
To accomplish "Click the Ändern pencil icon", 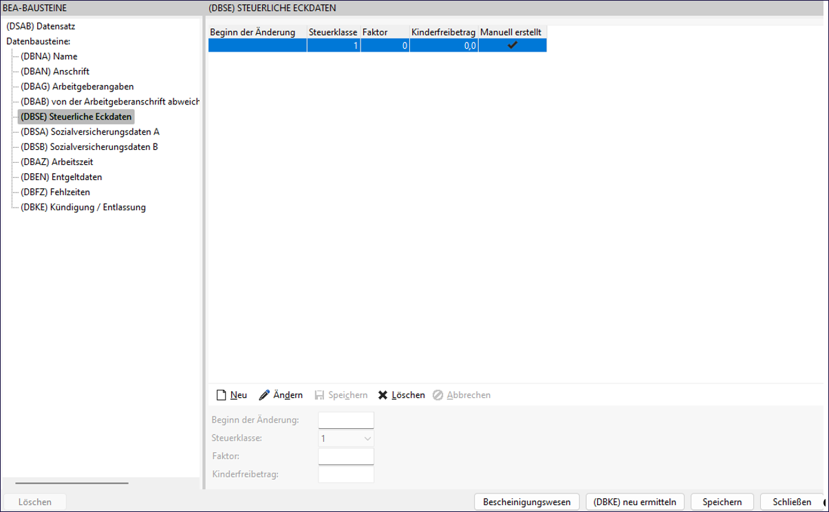I will pos(264,395).
